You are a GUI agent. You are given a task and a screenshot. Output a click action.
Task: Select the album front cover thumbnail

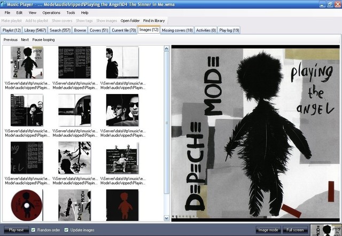click(x=27, y=62)
